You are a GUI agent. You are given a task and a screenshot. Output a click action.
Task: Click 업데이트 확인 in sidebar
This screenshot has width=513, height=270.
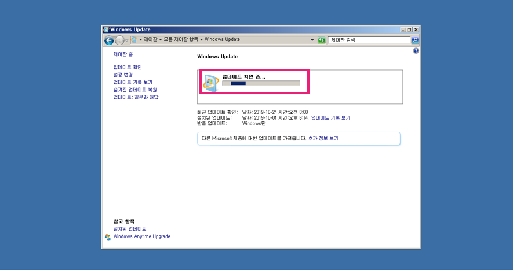click(x=128, y=67)
